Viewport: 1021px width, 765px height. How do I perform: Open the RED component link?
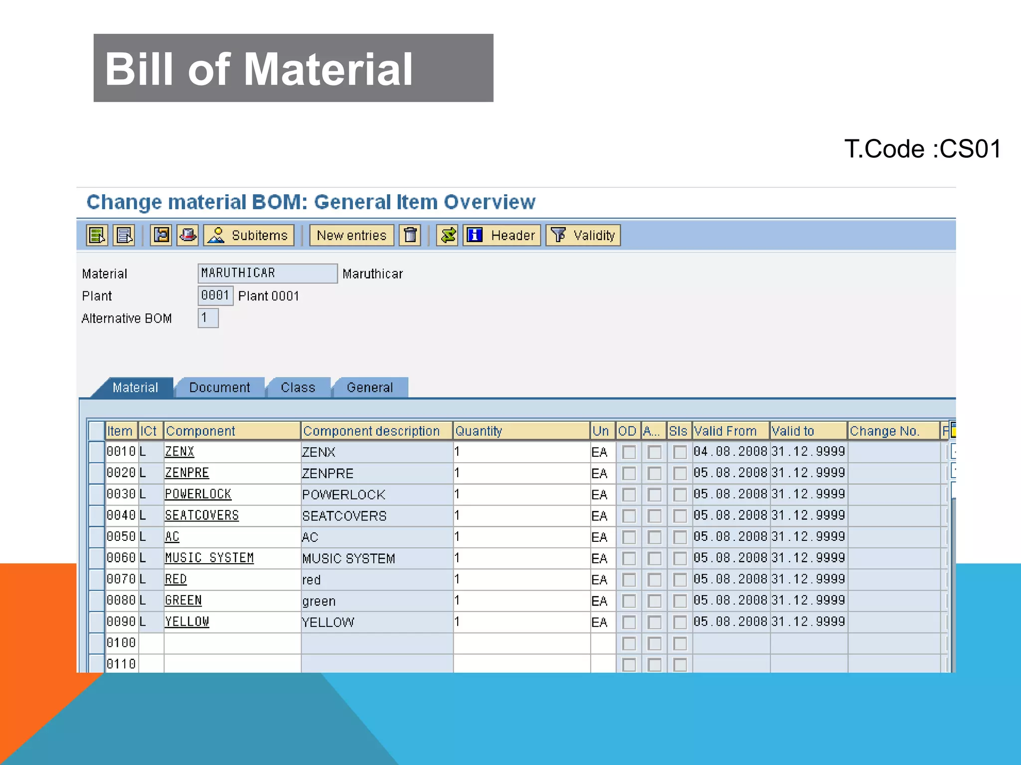(x=176, y=579)
